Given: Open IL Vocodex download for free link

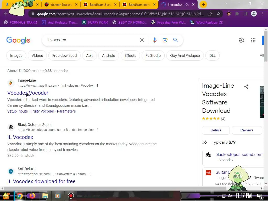Looking at the screenshot, I should pyautogui.click(x=41, y=181).
